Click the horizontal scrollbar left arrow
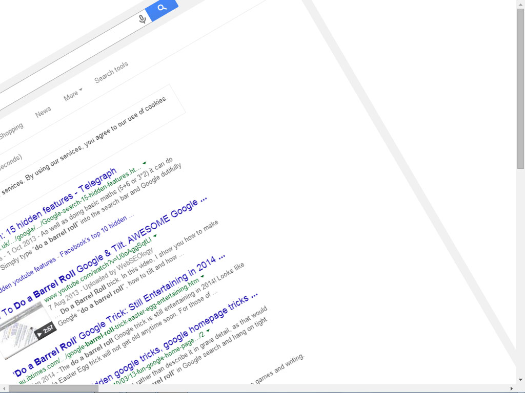 [x=4, y=388]
